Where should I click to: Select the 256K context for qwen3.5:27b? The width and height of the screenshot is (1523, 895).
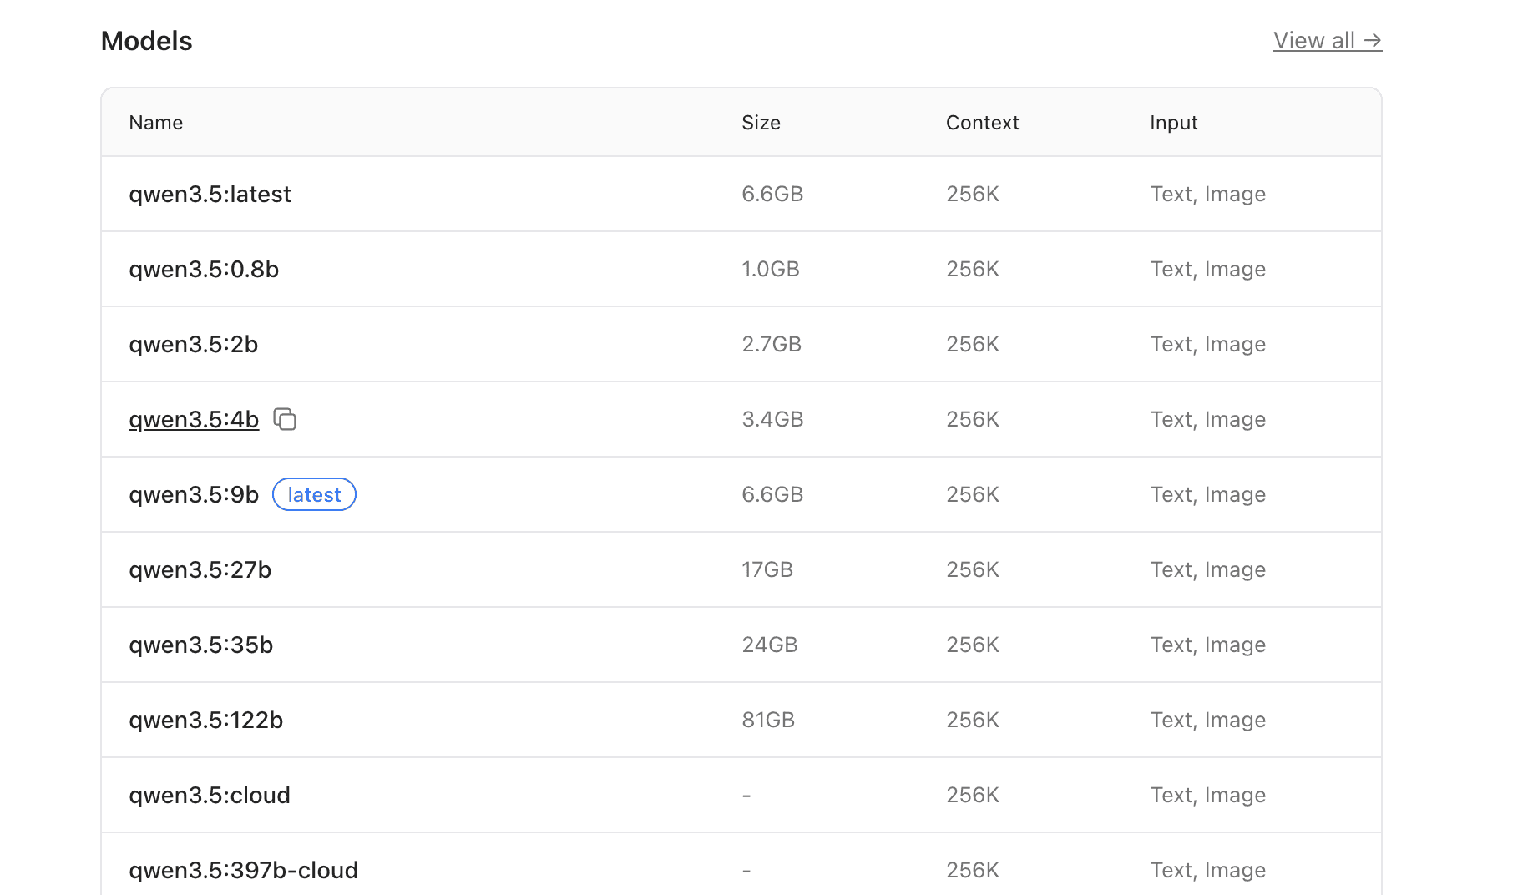[x=973, y=569]
